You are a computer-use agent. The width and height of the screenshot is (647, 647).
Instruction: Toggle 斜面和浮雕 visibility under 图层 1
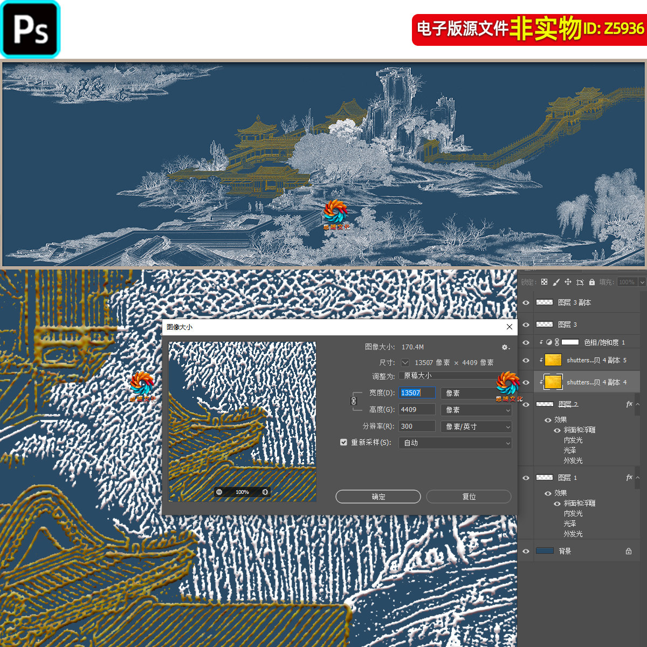557,504
